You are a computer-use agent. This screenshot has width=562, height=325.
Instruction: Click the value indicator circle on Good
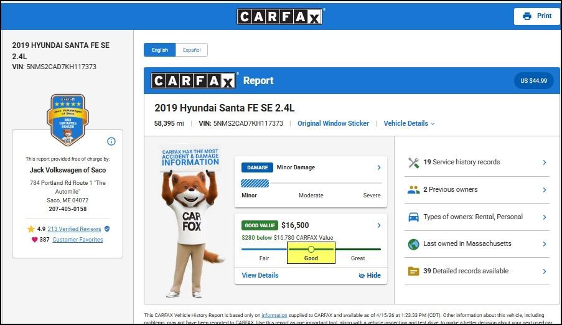click(x=311, y=249)
